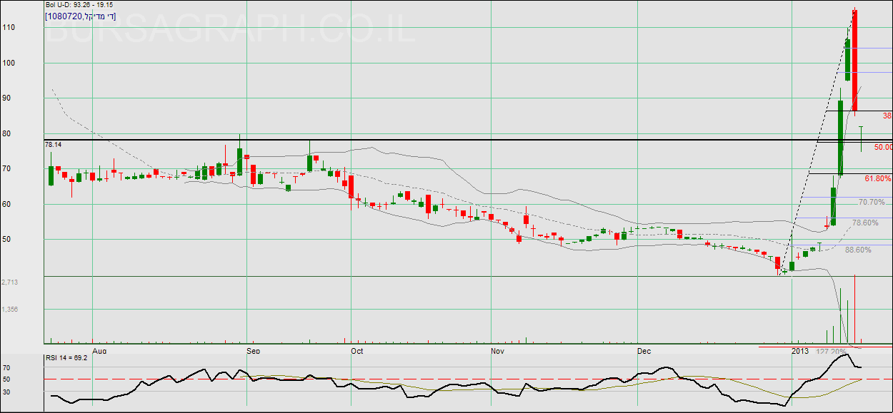Click the Bol U-D 93.26 - 19.15 indicator label
The height and width of the screenshot is (413, 893).
(81, 5)
